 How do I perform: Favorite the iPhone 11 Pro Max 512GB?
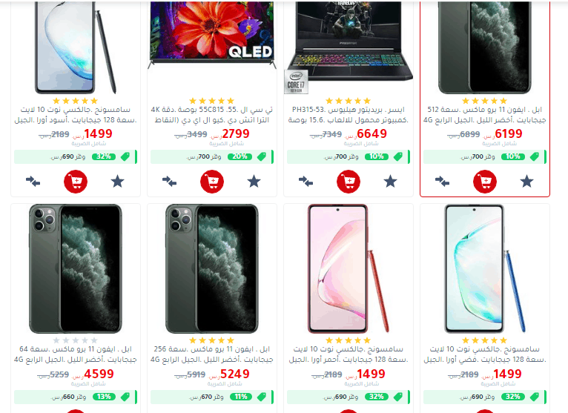tap(526, 181)
